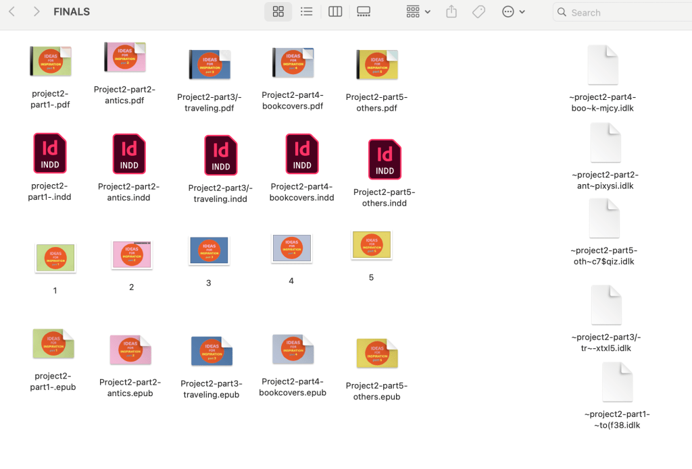Open the Group By dropdown
This screenshot has width=692, height=469.
[418, 12]
